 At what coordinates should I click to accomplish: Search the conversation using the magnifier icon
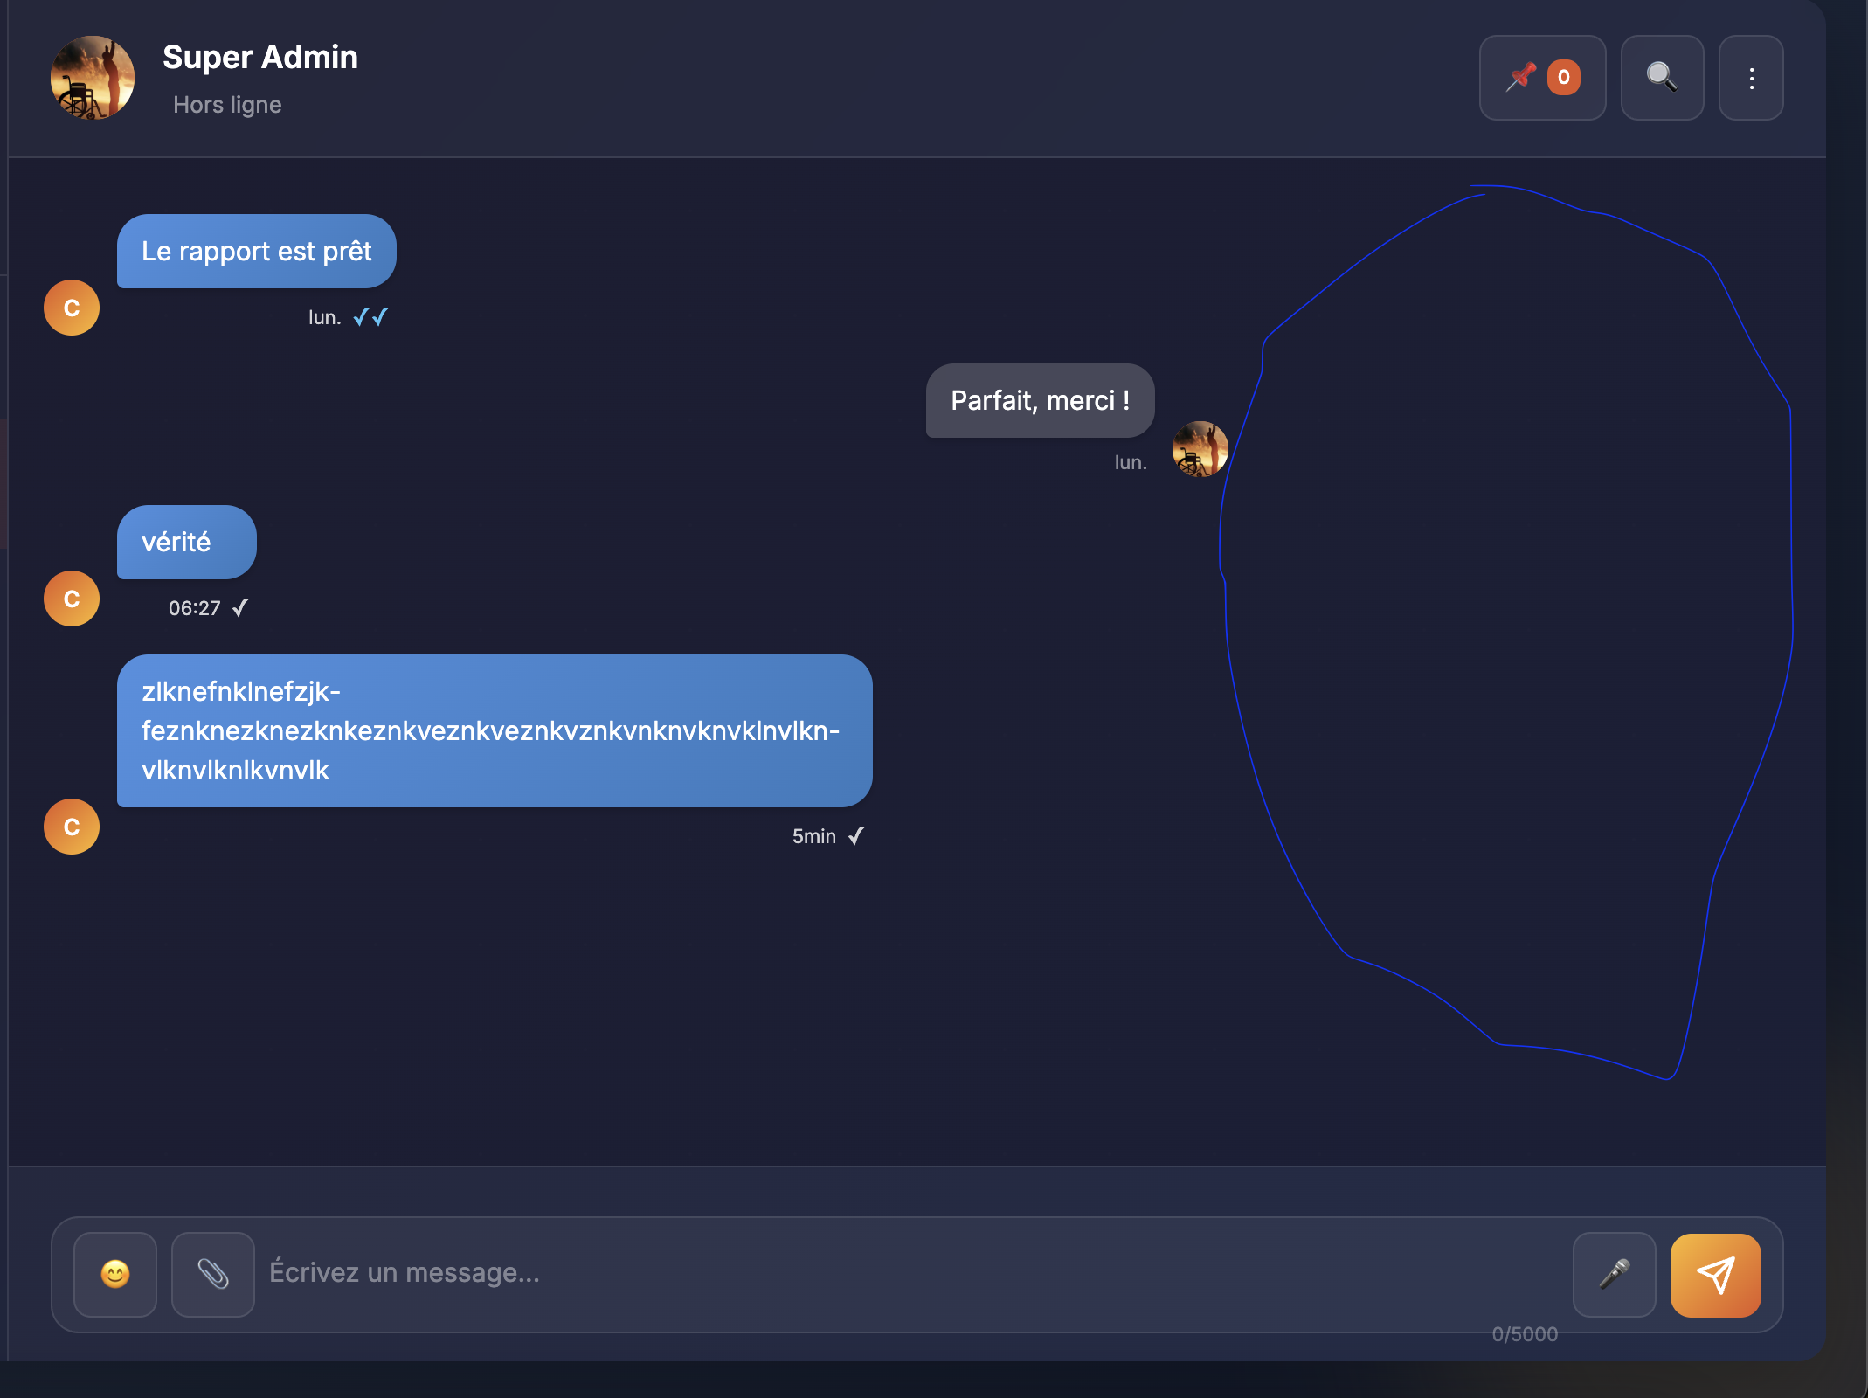1662,78
